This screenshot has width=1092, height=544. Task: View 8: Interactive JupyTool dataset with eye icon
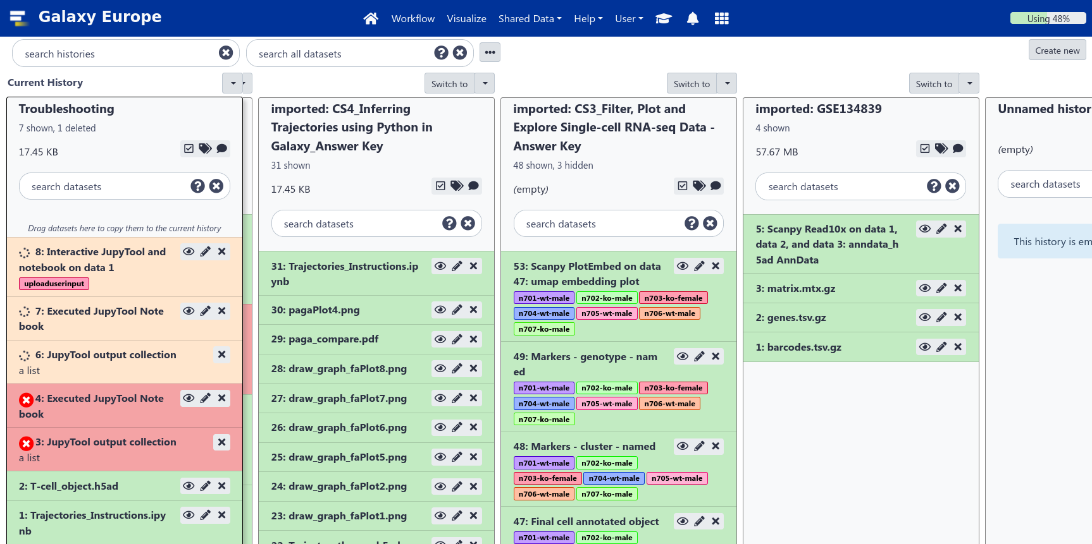click(x=189, y=251)
